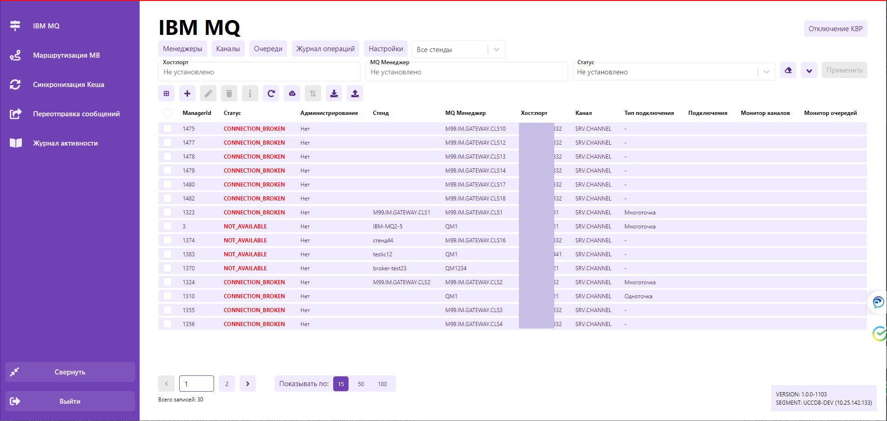The image size is (887, 421).
Task: Click the add (plus) manager icon
Action: (187, 94)
